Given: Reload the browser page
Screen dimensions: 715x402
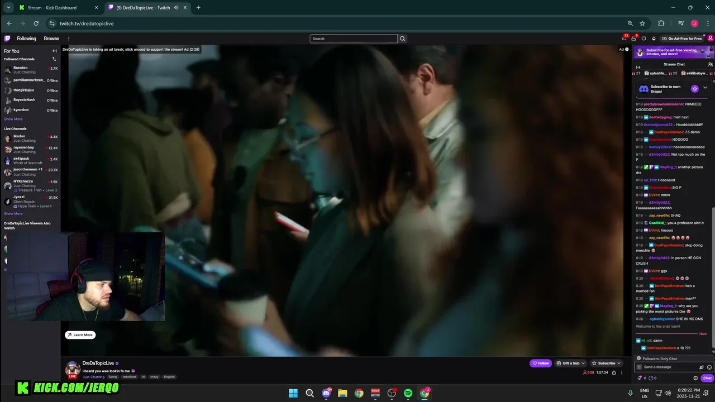Looking at the screenshot, I should [x=36, y=23].
